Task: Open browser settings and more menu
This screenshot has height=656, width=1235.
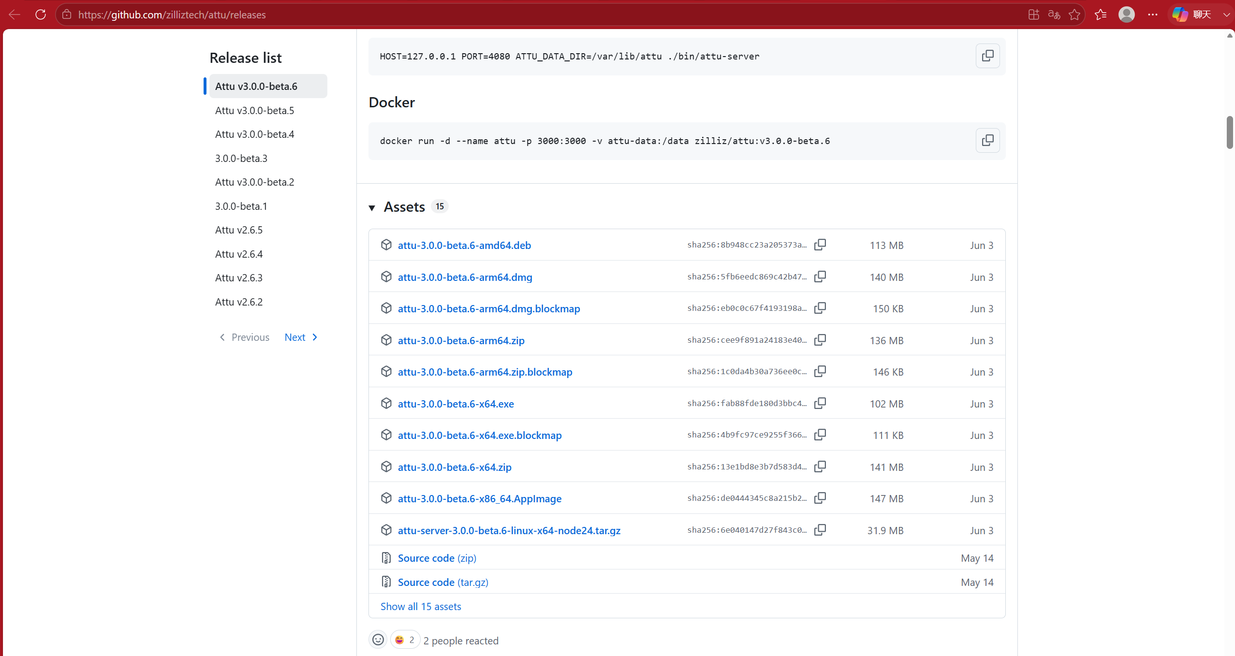Action: point(1153,15)
